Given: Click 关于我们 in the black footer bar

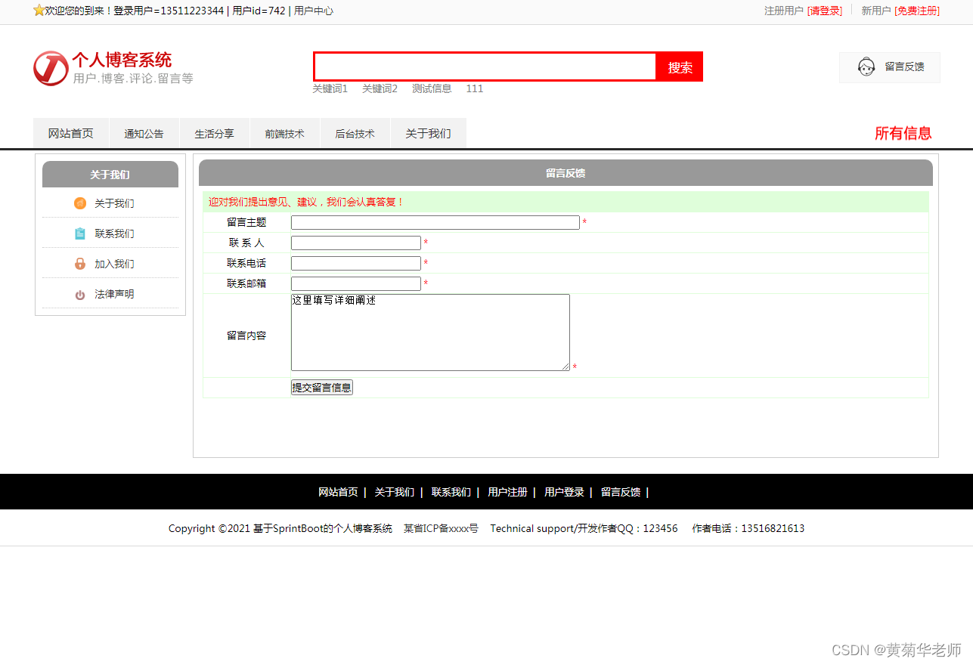Looking at the screenshot, I should 395,492.
